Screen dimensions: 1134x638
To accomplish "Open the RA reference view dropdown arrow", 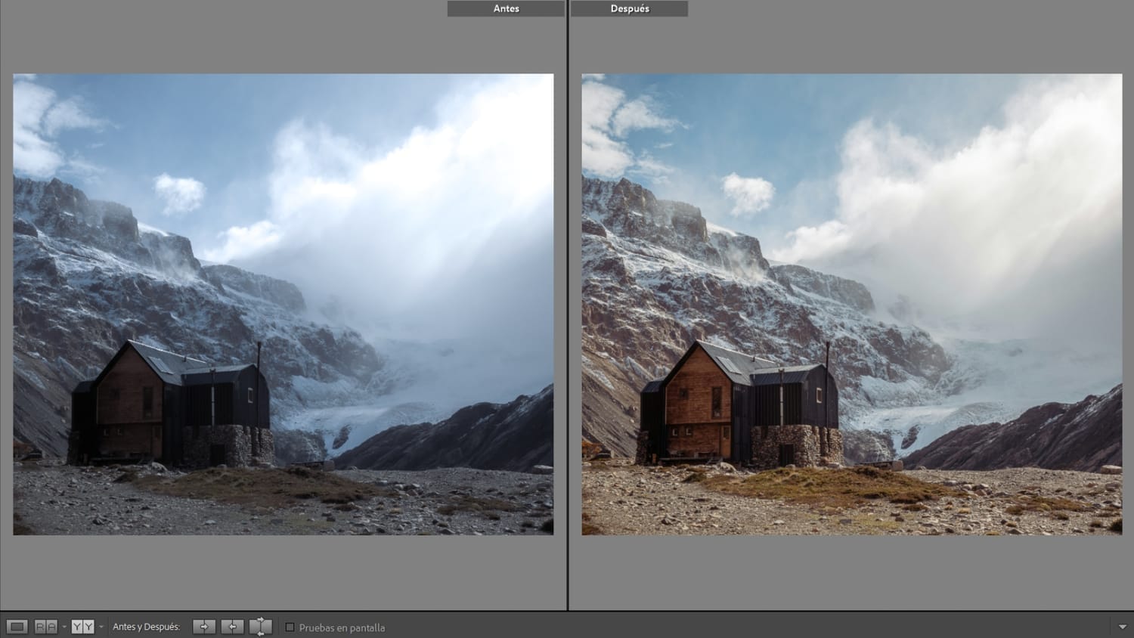I will [64, 627].
